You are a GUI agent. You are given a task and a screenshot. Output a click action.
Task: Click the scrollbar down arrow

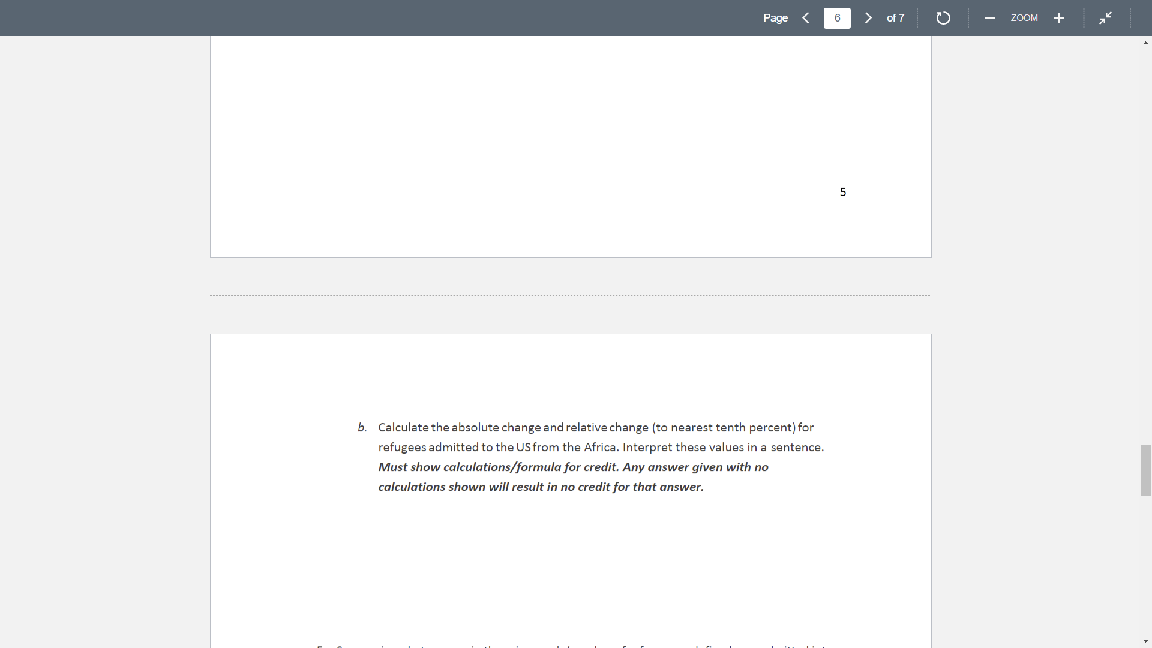pos(1145,641)
